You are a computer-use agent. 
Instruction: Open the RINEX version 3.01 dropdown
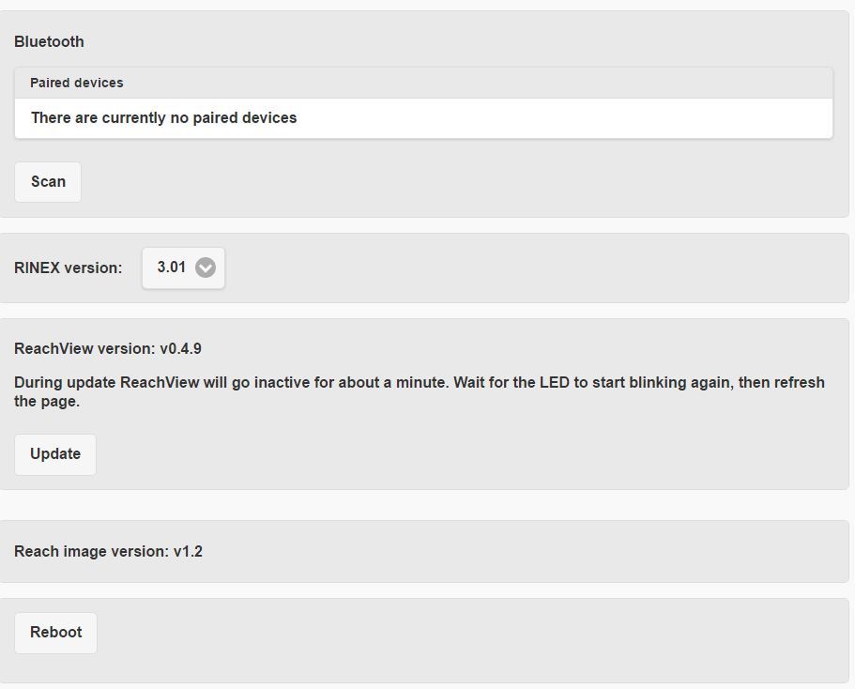183,268
